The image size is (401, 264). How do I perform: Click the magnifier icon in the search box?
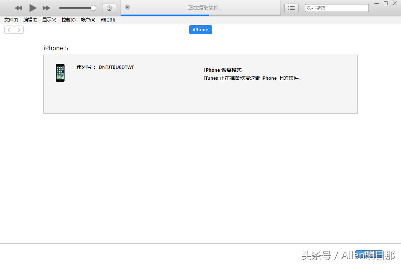pos(309,8)
